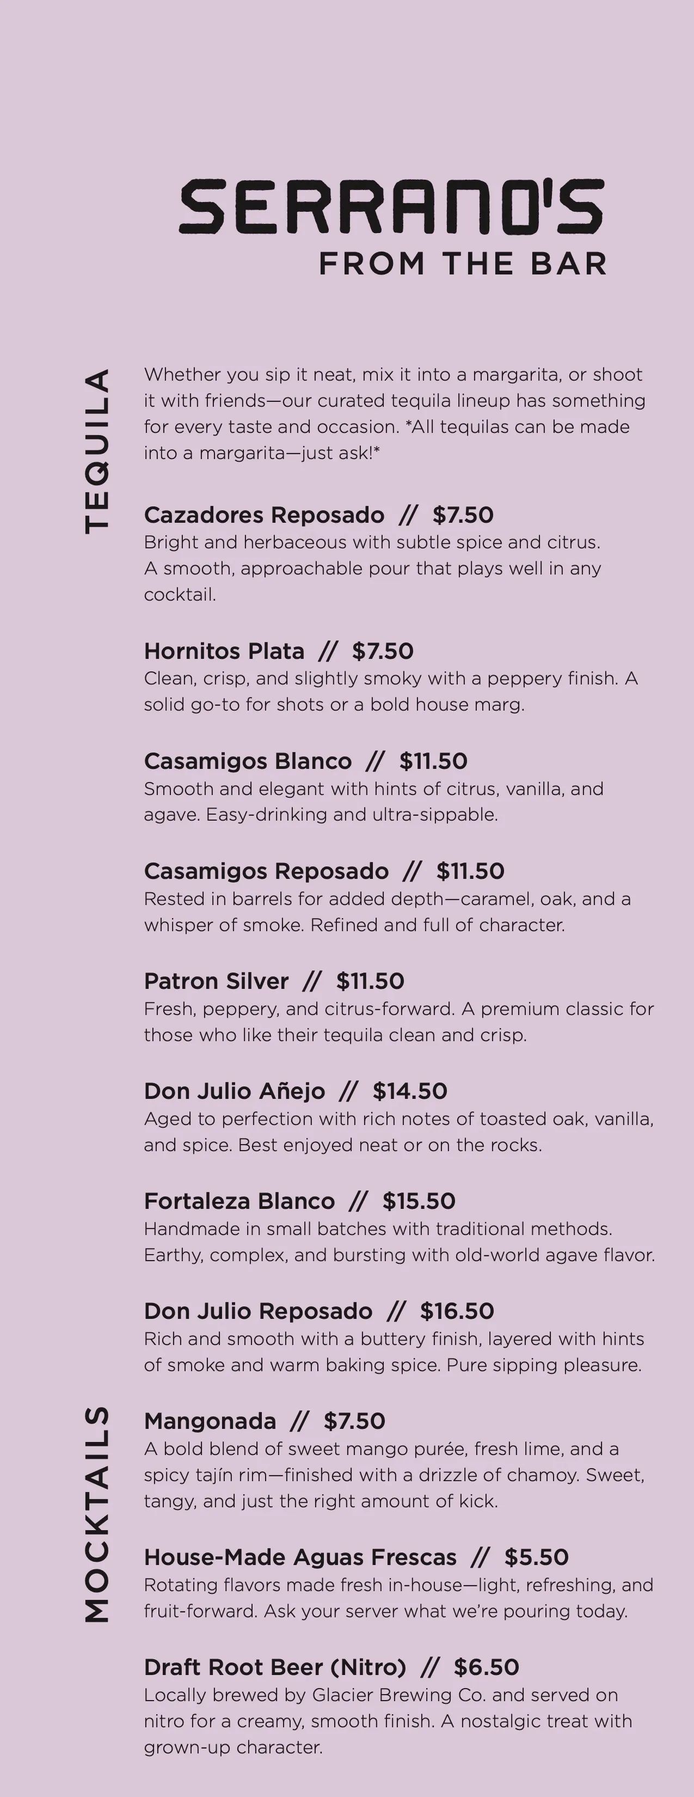Click the Fortaleza Blanco description text
Screen dimensions: 694x1797
(x=400, y=1242)
